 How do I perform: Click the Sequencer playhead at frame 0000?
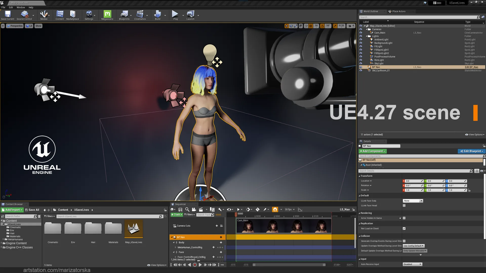[236, 214]
